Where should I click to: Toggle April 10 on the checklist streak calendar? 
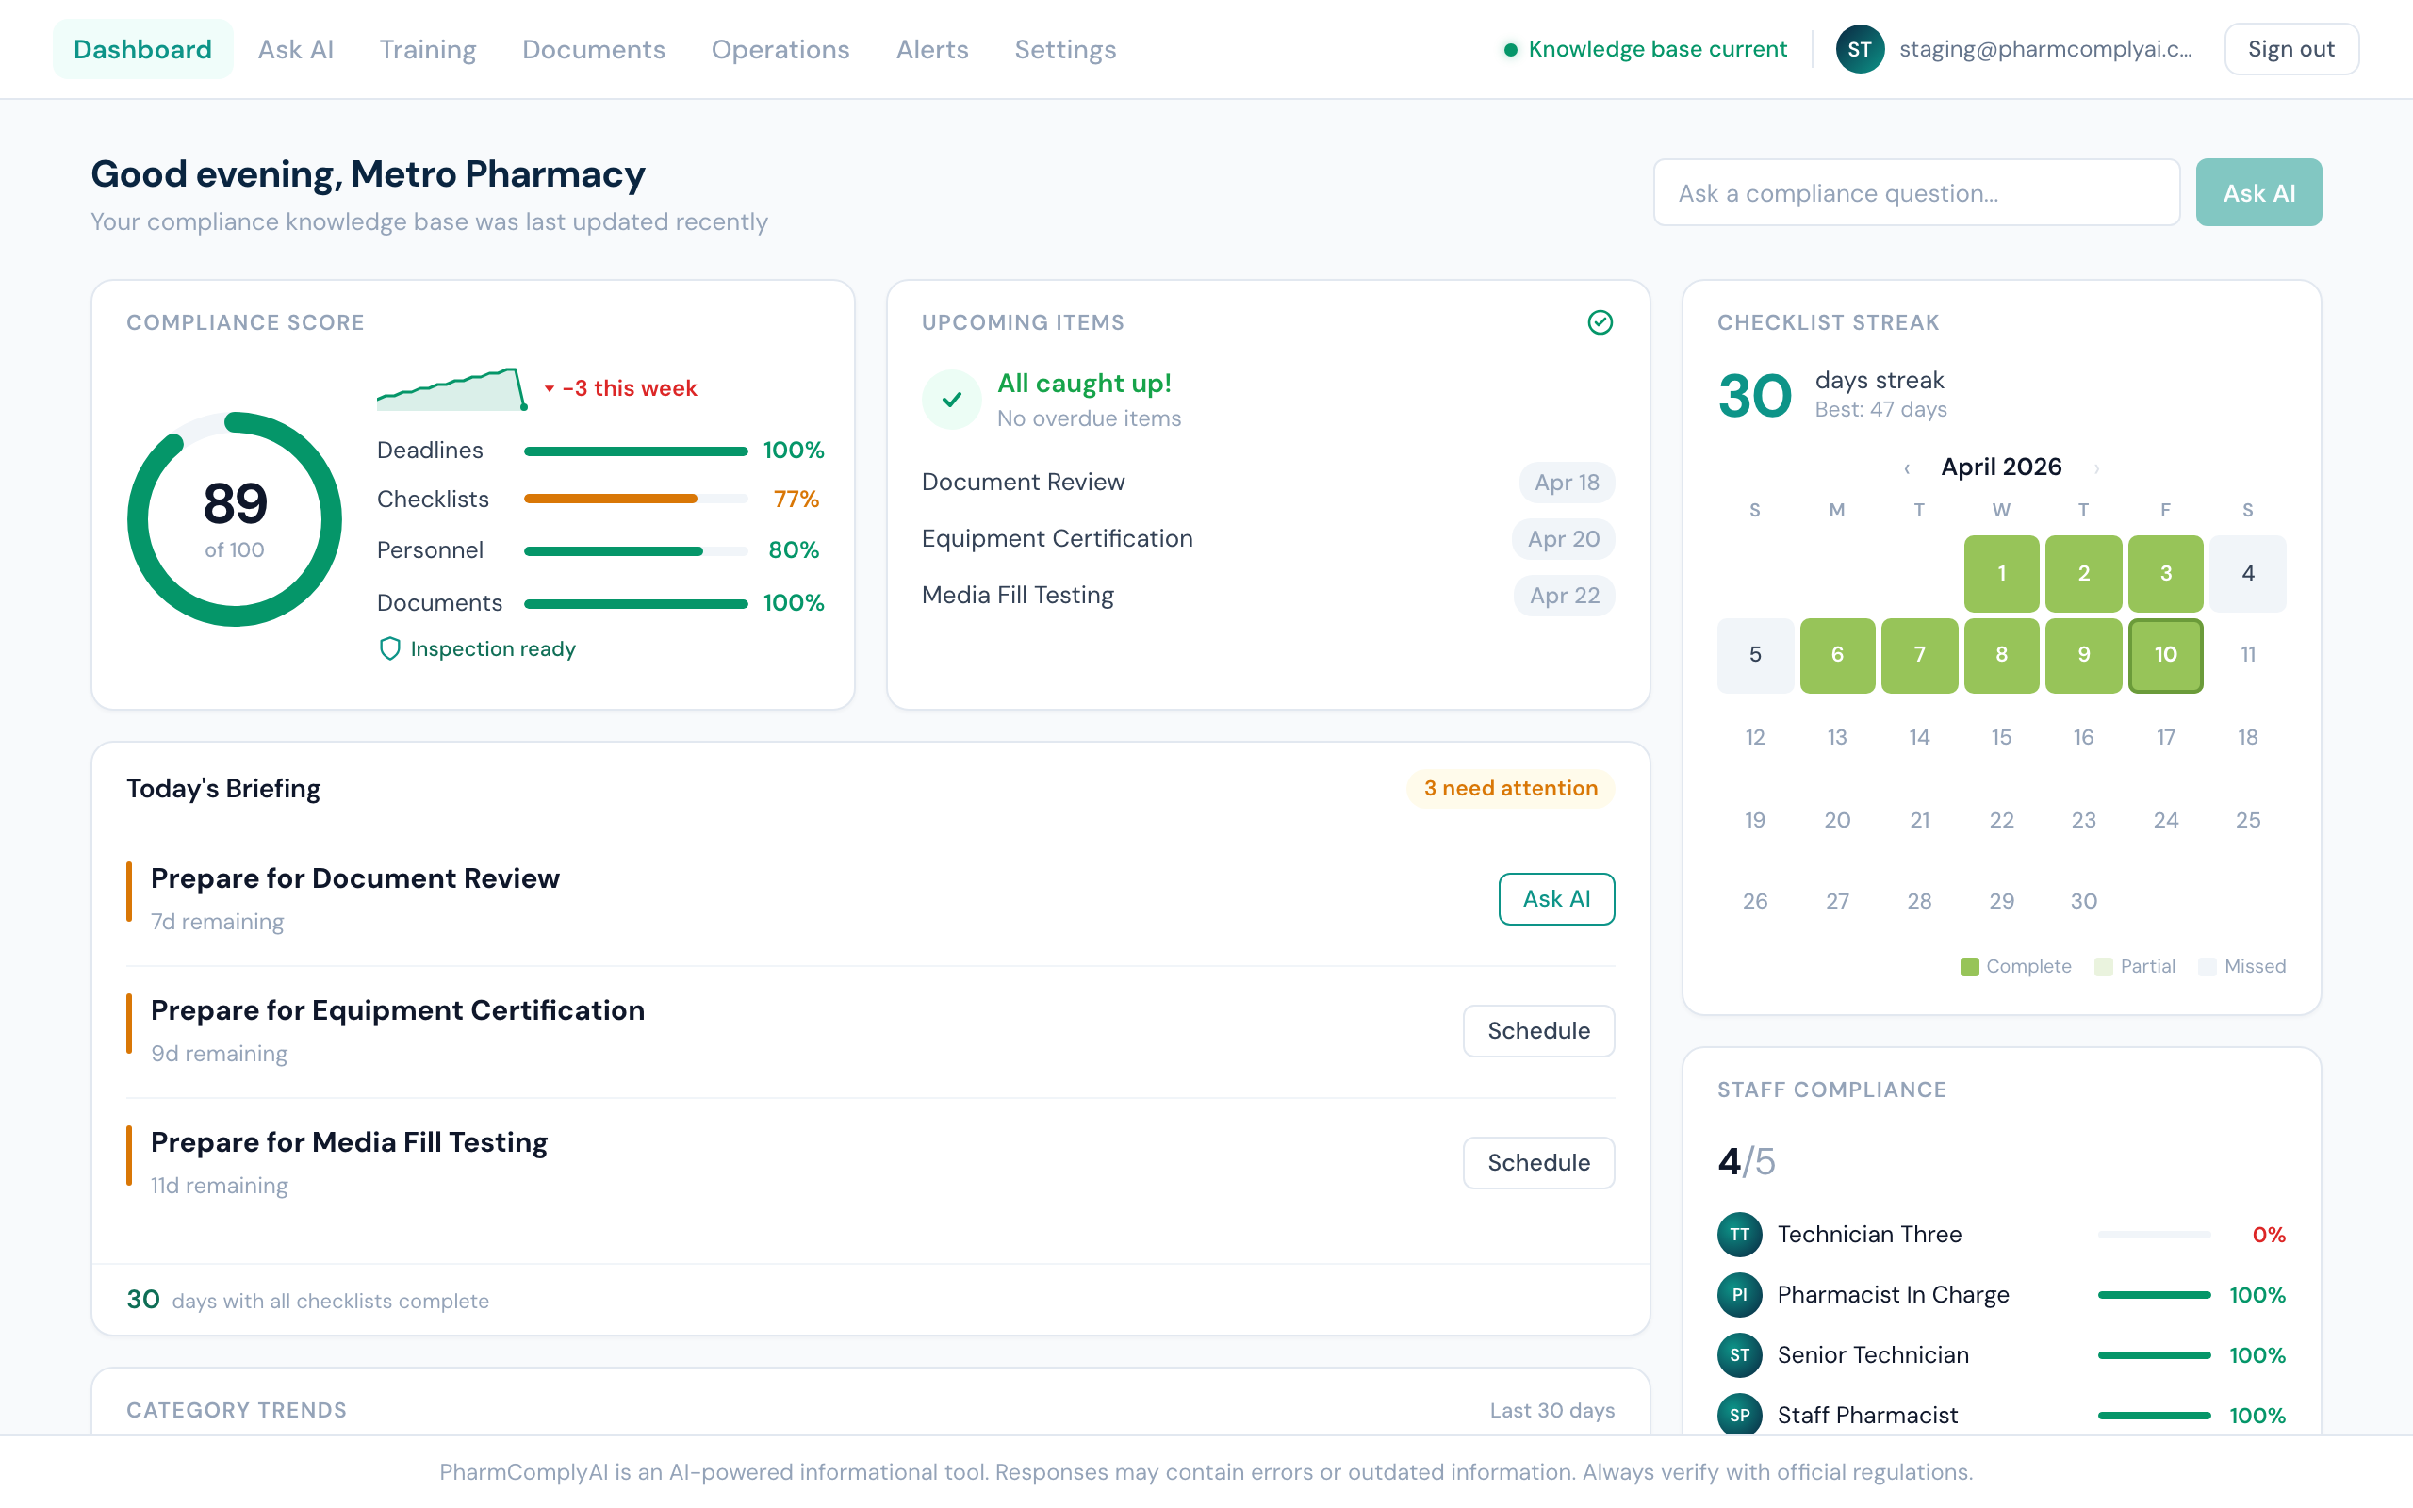[x=2166, y=655]
